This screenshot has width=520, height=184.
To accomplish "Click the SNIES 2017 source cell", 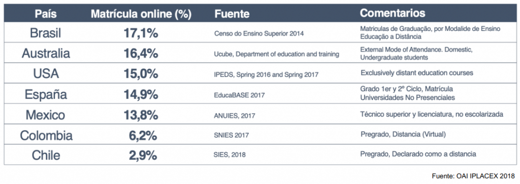I will 232,135.
